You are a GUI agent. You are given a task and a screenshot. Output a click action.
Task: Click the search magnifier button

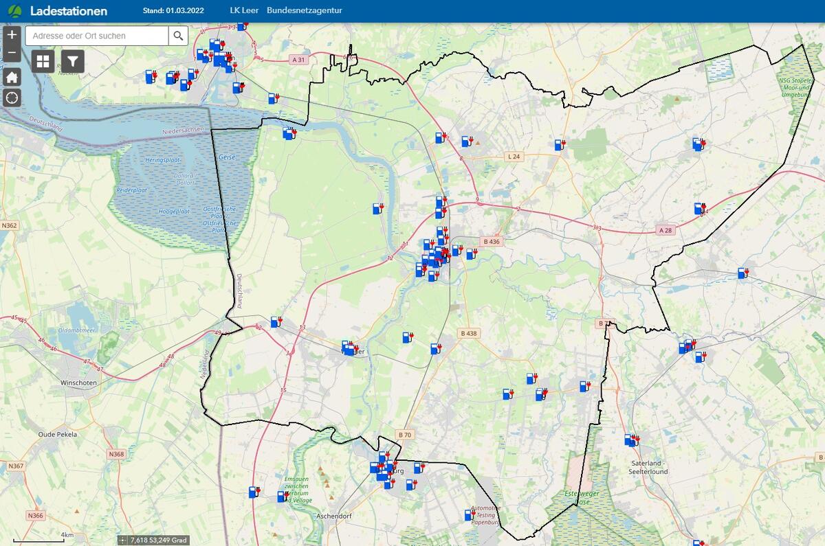point(178,36)
